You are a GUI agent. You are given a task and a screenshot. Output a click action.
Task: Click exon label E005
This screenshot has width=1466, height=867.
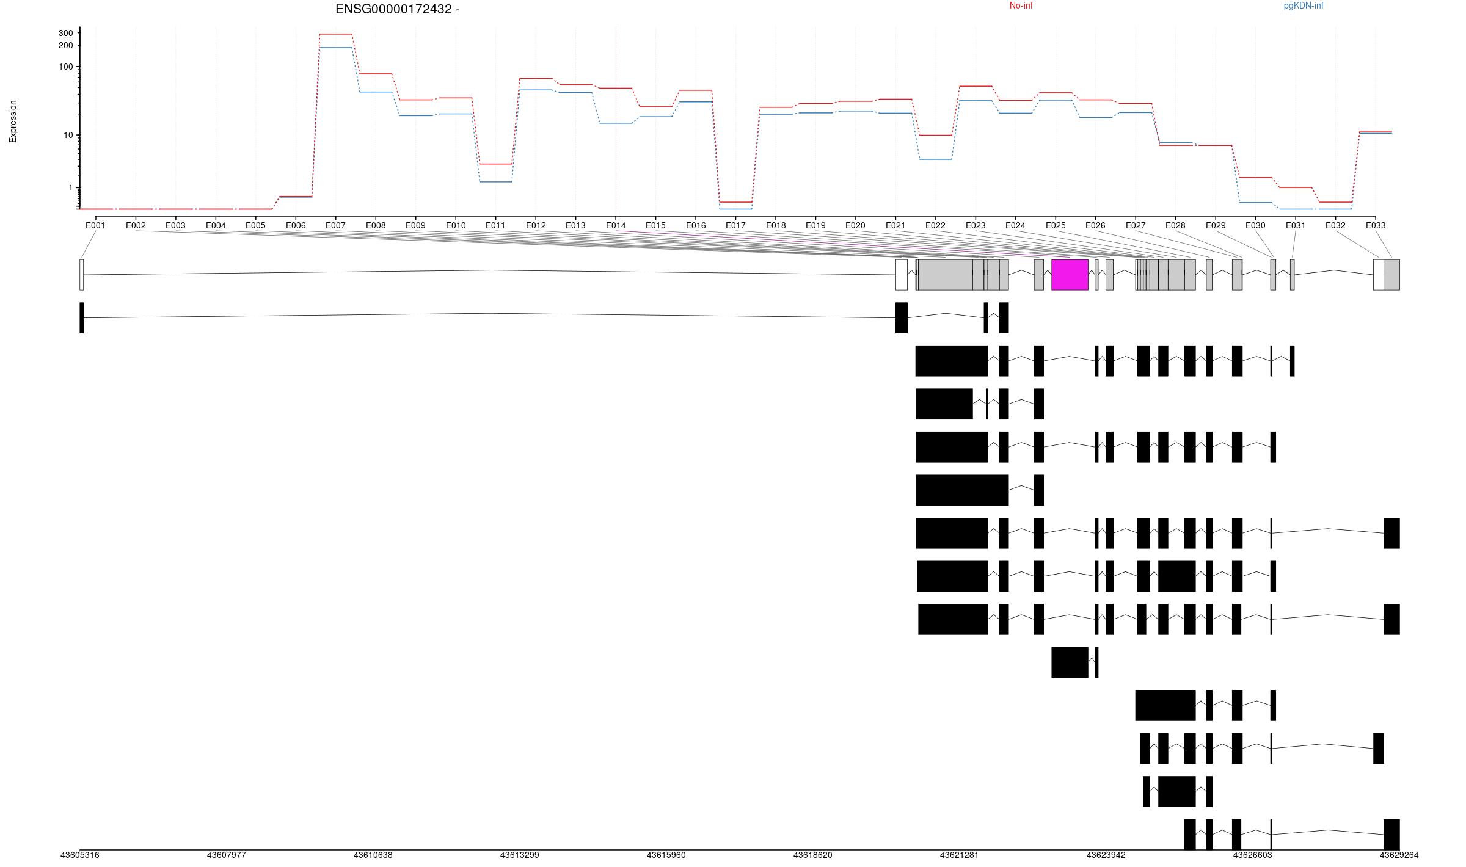coord(255,225)
